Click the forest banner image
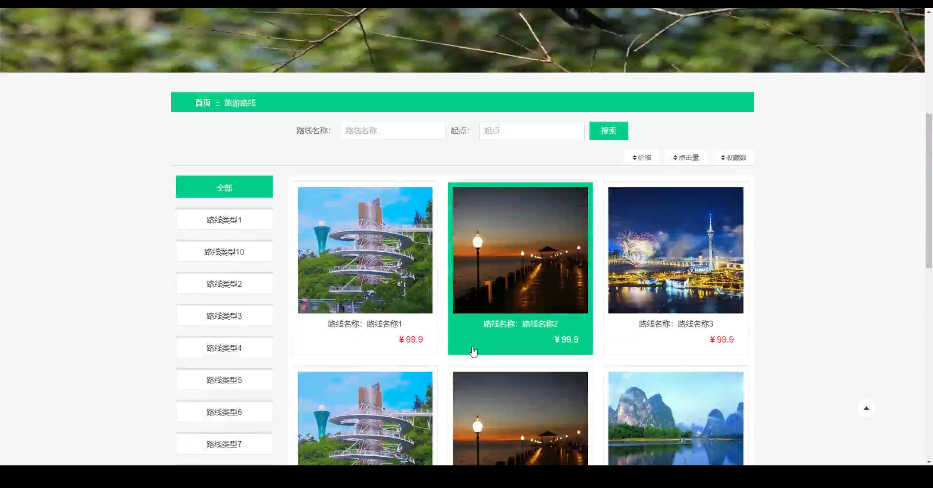 click(462, 40)
